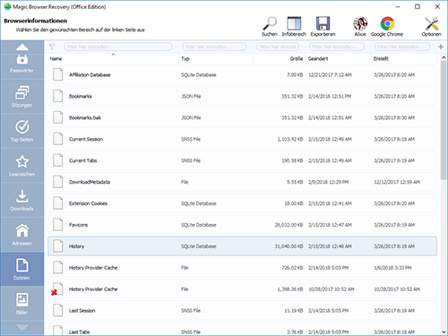Go to Lesezeichen bookmarks section
Screen dimensions: 448x336
click(x=22, y=166)
